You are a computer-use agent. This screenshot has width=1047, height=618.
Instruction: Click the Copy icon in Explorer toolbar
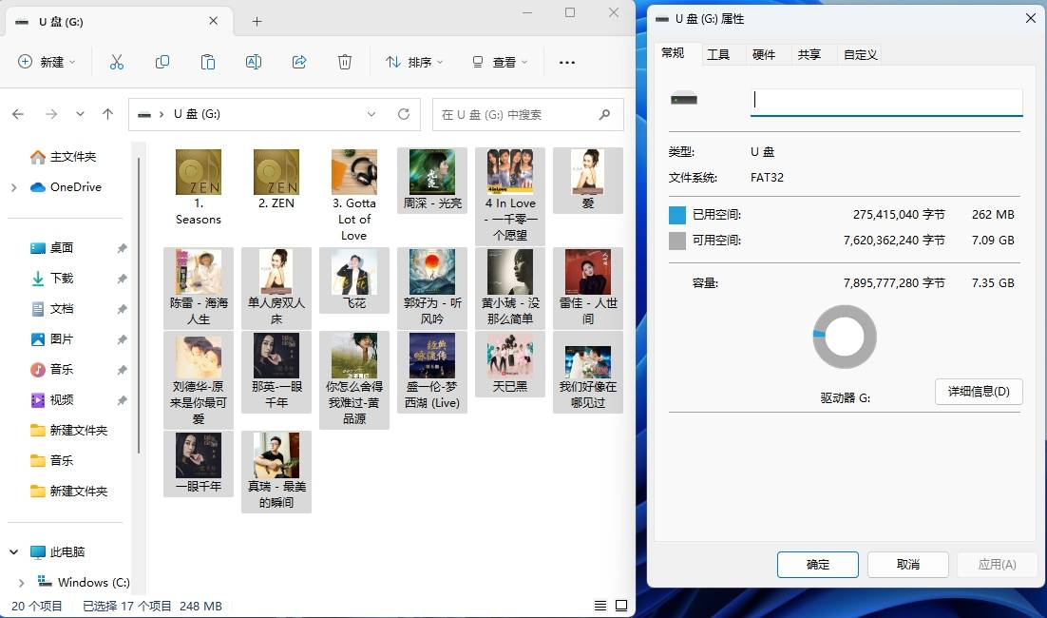tap(162, 62)
